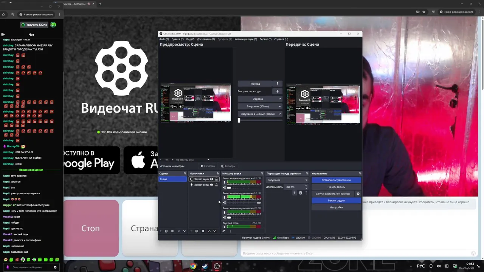Pop out the Сцены dock panel
Viewport: 484px width, 272px height.
185,173
